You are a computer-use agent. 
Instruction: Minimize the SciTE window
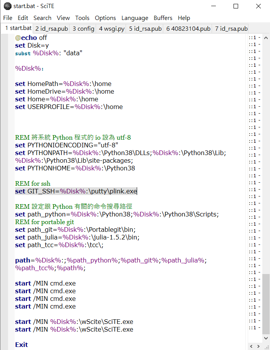[214, 6]
